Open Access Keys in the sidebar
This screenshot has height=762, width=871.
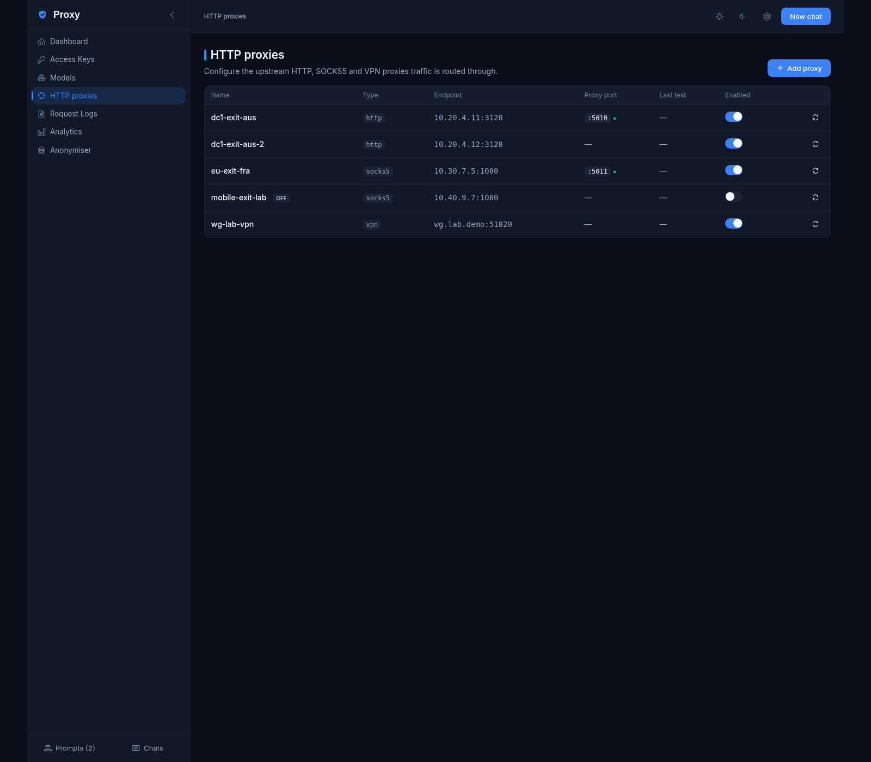click(108, 59)
